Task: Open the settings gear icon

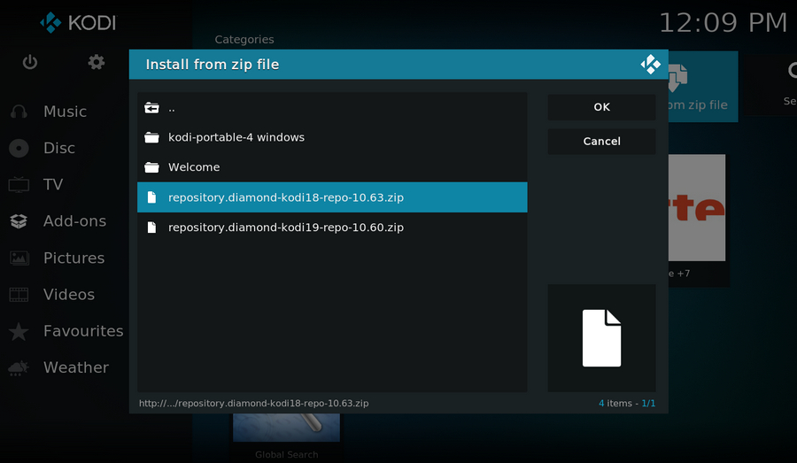Action: click(x=96, y=62)
